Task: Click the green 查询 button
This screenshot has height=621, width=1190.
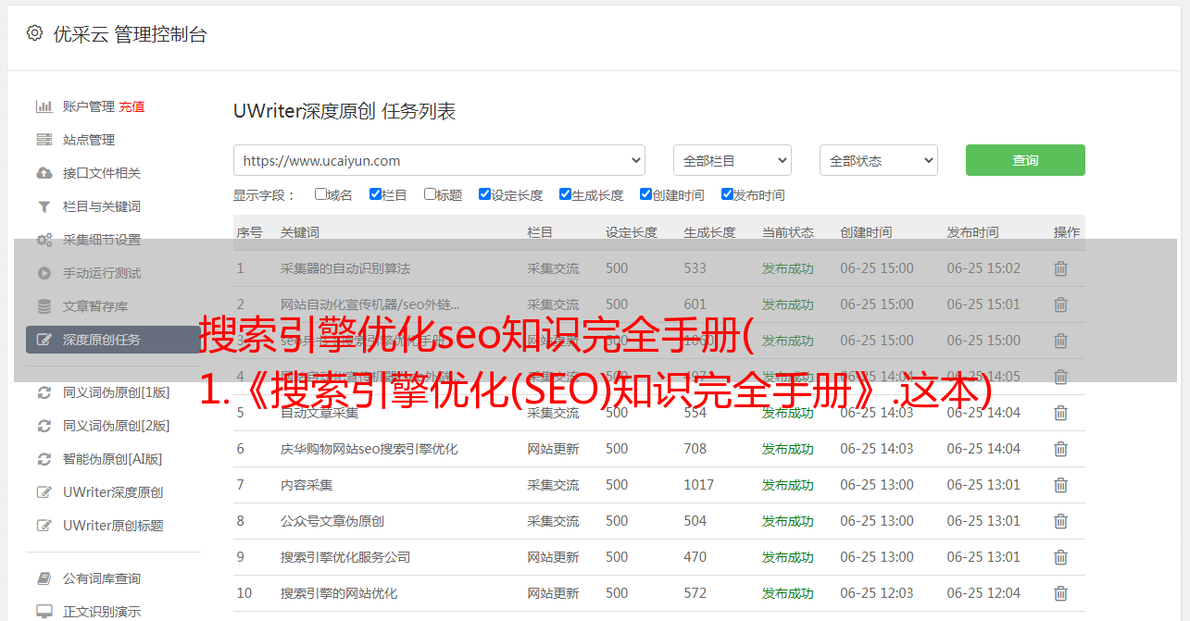Action: (1025, 160)
